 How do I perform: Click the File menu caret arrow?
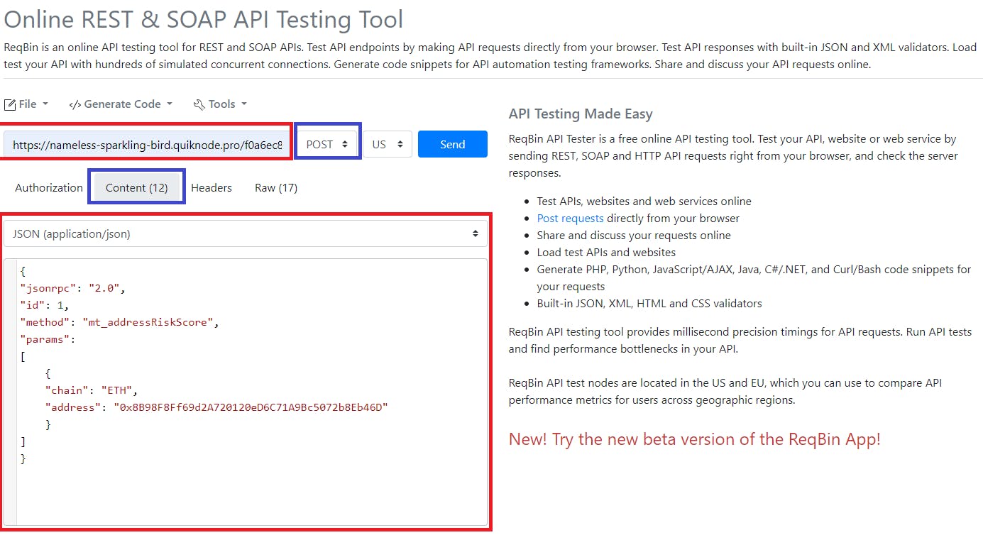click(45, 104)
